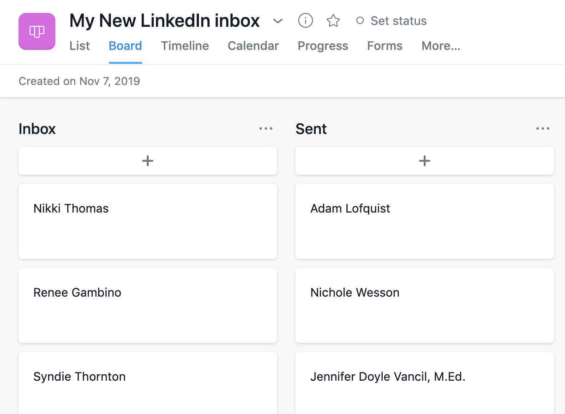Open Inbox column three-dot menu
The width and height of the screenshot is (565, 414).
pos(266,129)
